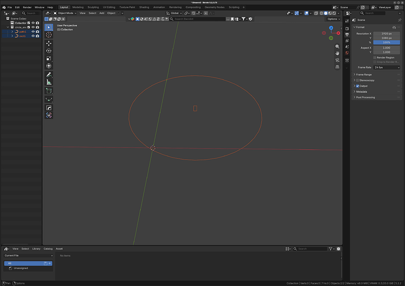Select the Select Box tool

49,28
